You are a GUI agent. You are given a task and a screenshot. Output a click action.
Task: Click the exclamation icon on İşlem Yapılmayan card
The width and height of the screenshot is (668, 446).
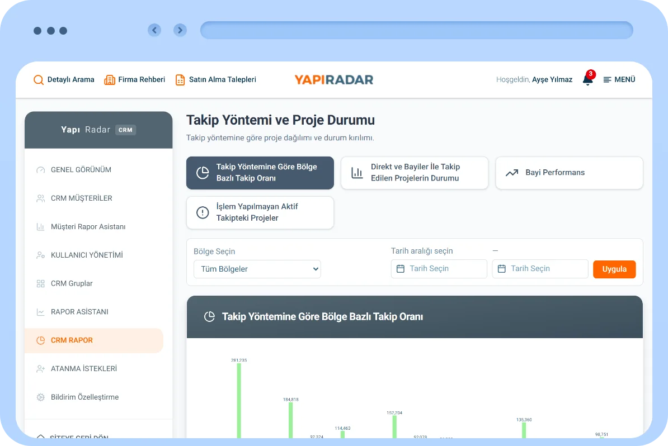coord(203,212)
